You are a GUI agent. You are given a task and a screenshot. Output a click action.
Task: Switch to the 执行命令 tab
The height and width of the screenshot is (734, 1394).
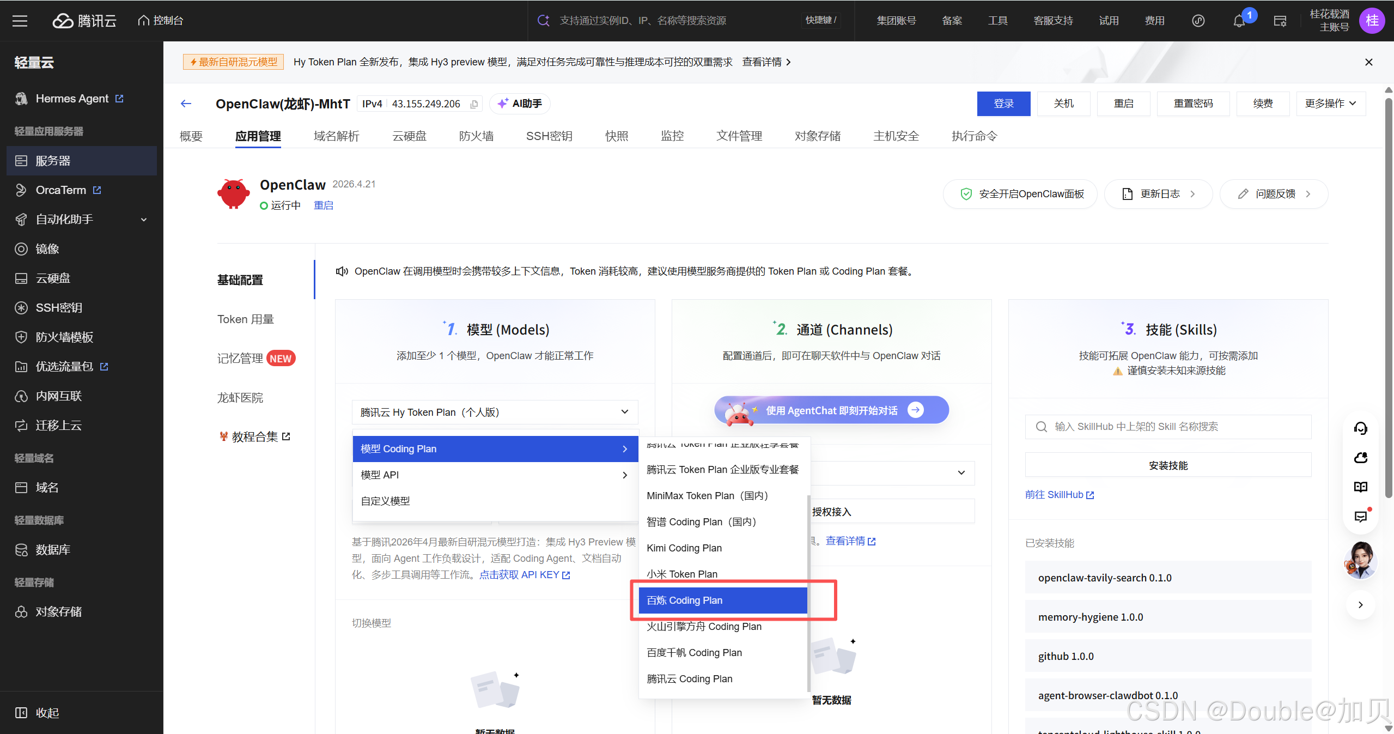click(974, 136)
